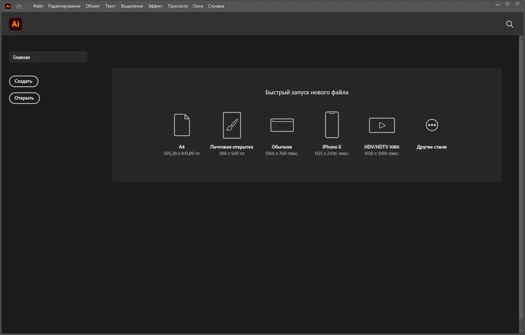Open the Справка menu
The image size is (525, 335).
pos(216,6)
